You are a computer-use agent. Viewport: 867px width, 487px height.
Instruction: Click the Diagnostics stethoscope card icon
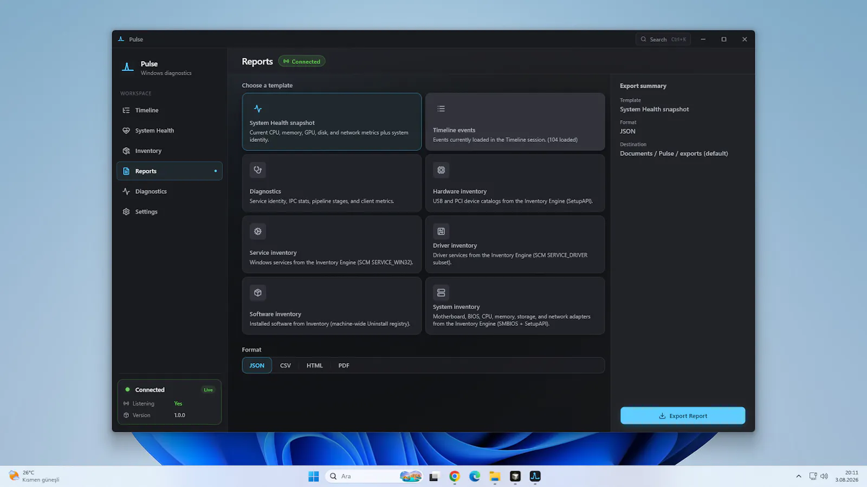(258, 170)
